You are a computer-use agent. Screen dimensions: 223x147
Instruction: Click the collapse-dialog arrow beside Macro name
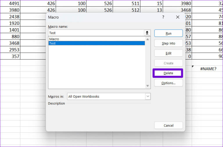point(147,33)
